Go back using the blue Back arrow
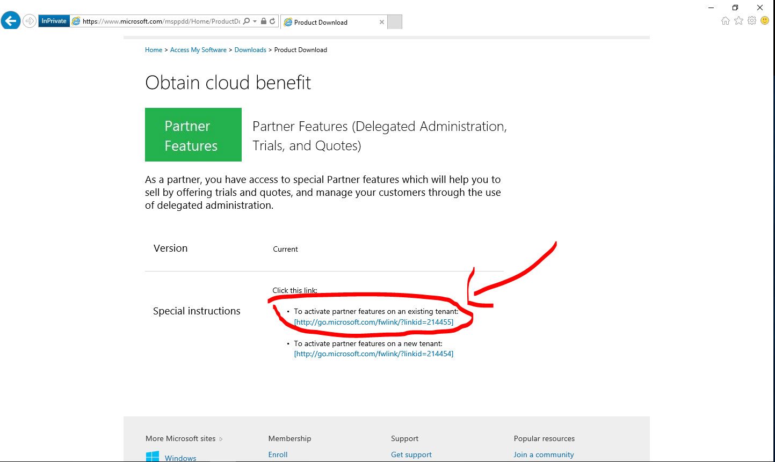The width and height of the screenshot is (775, 462). point(10,21)
